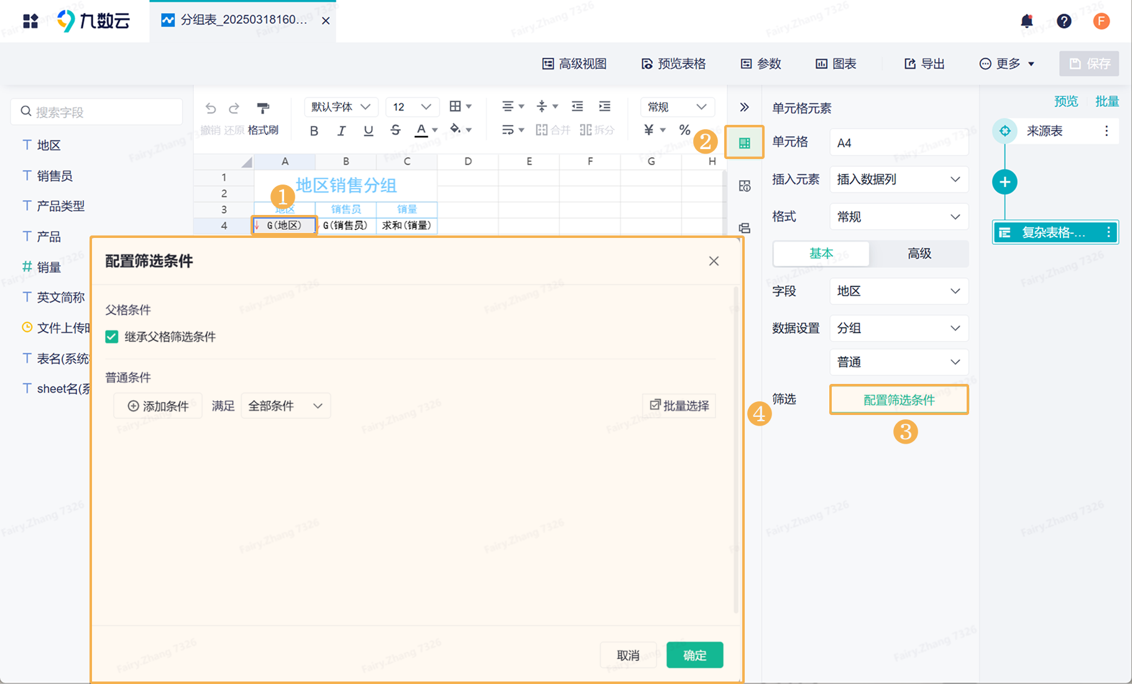Open the notifications bell

point(1027,21)
